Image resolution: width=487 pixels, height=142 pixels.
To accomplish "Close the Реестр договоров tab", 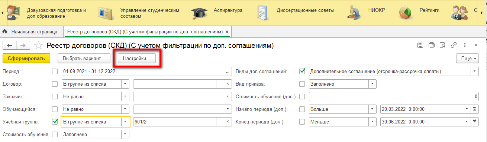I will (x=227, y=32).
